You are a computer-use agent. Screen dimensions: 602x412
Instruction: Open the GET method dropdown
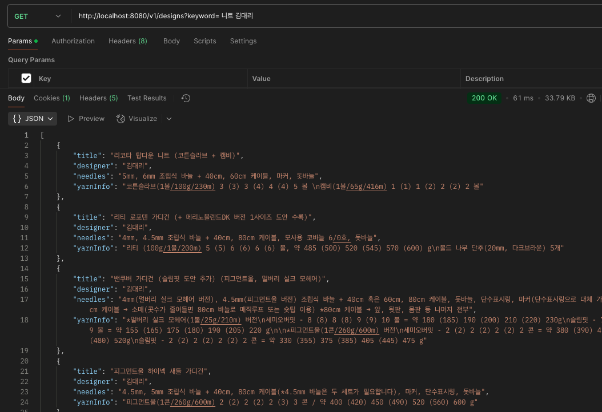(x=38, y=16)
